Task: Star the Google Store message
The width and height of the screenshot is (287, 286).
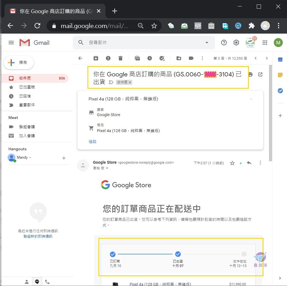Action: pyautogui.click(x=232, y=163)
